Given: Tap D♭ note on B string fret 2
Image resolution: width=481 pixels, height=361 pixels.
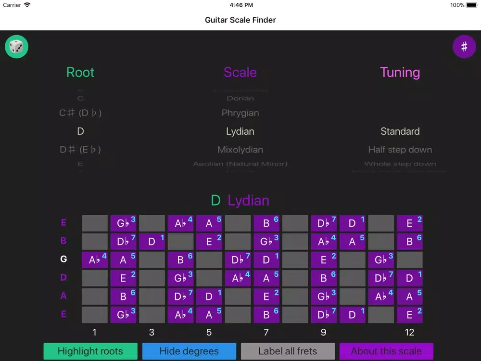Looking at the screenshot, I should (x=123, y=242).
